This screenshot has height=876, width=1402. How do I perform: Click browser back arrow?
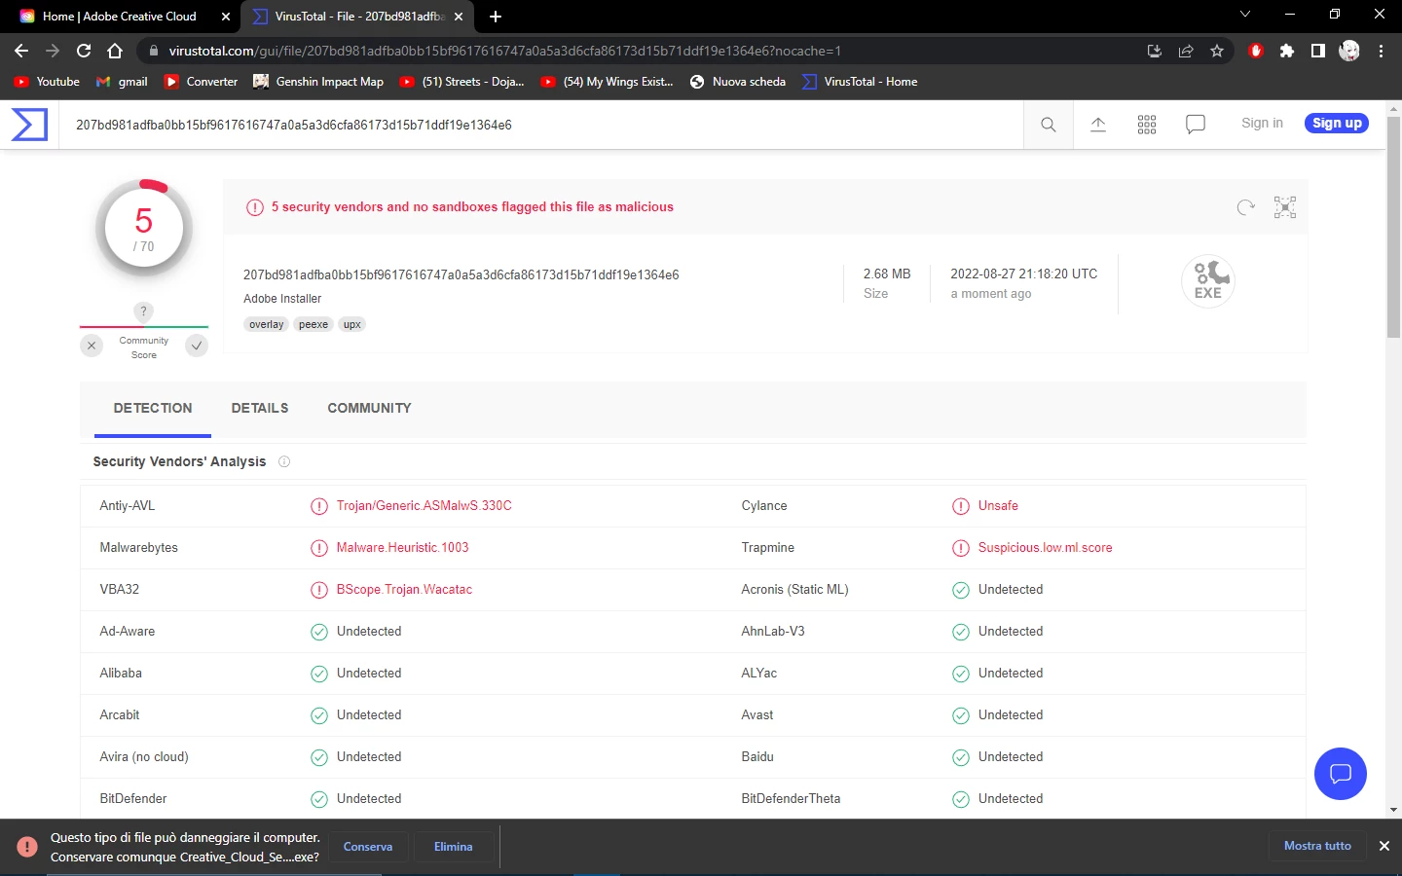(x=21, y=51)
